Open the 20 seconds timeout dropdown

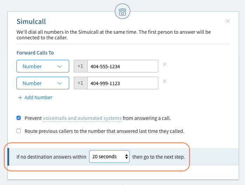click(109, 157)
